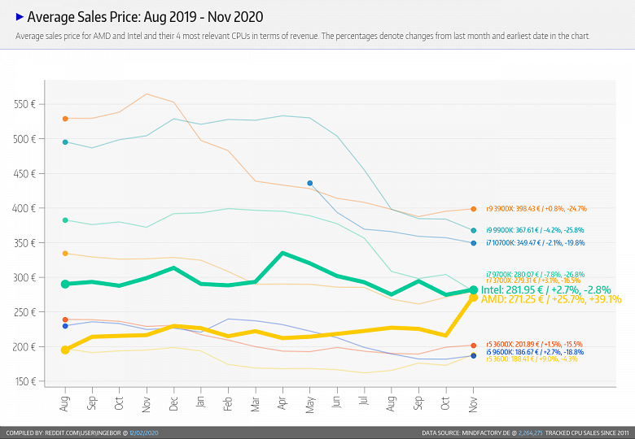The width and height of the screenshot is (635, 439).
Task: Select the large yellow AMD starting marker at August
Action: pos(65,350)
